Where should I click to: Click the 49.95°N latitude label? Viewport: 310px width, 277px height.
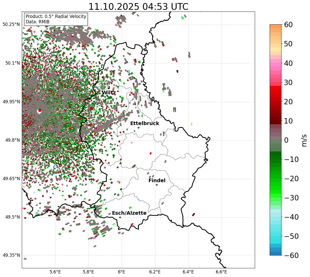pyautogui.click(x=11, y=102)
